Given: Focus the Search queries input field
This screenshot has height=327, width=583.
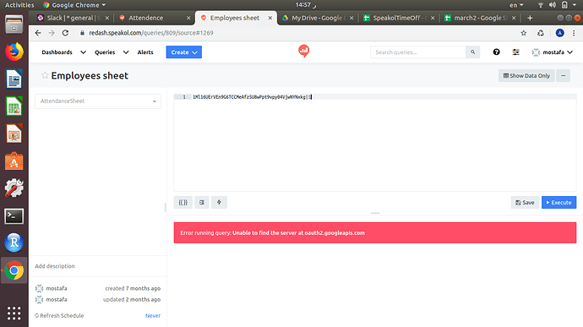Looking at the screenshot, I should pyautogui.click(x=418, y=52).
